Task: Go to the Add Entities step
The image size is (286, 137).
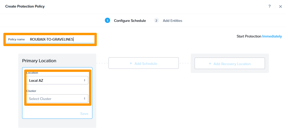Action: tap(172, 21)
